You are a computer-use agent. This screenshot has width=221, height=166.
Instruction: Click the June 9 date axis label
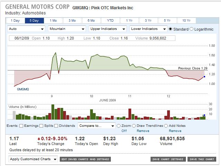tap(52, 96)
